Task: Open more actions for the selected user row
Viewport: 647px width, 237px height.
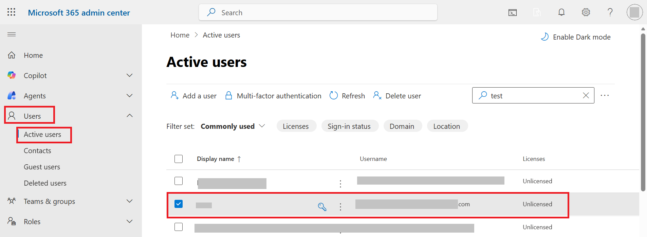Action: click(x=340, y=207)
